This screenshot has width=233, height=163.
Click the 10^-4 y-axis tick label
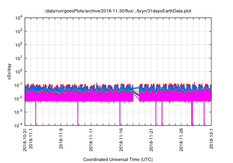pos(19,126)
